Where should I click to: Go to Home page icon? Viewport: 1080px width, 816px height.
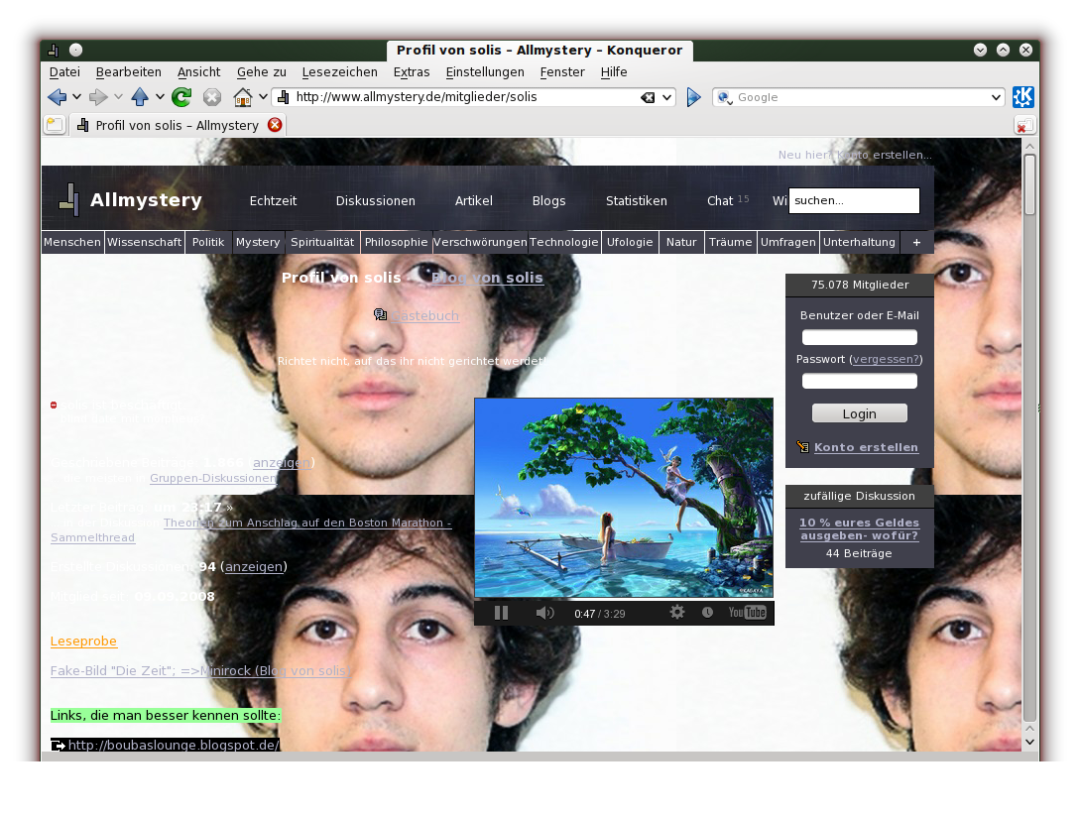242,97
